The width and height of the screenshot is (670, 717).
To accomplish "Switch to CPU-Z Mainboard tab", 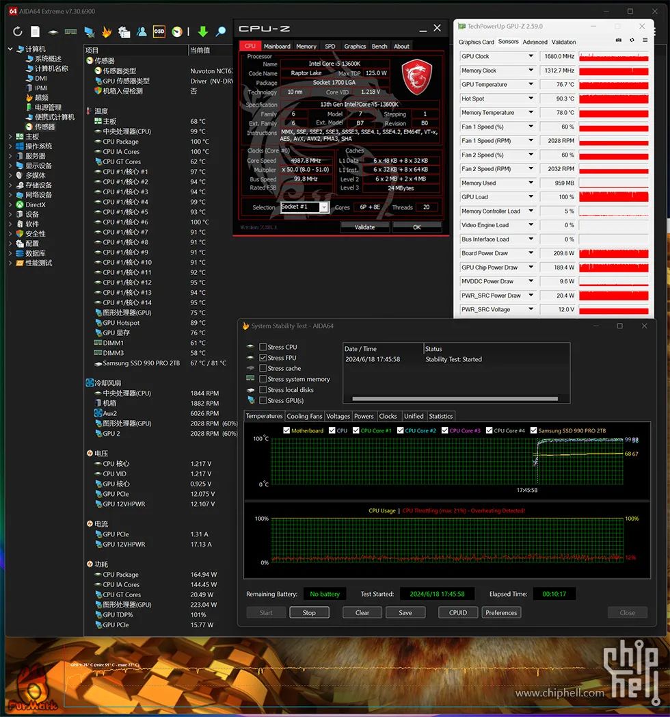I will [277, 47].
